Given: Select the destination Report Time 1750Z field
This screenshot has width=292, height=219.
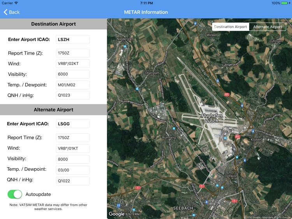Looking at the screenshot, I should [73, 53].
